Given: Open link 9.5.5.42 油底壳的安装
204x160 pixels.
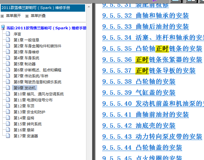Looking at the screenshot, I should point(139,126).
